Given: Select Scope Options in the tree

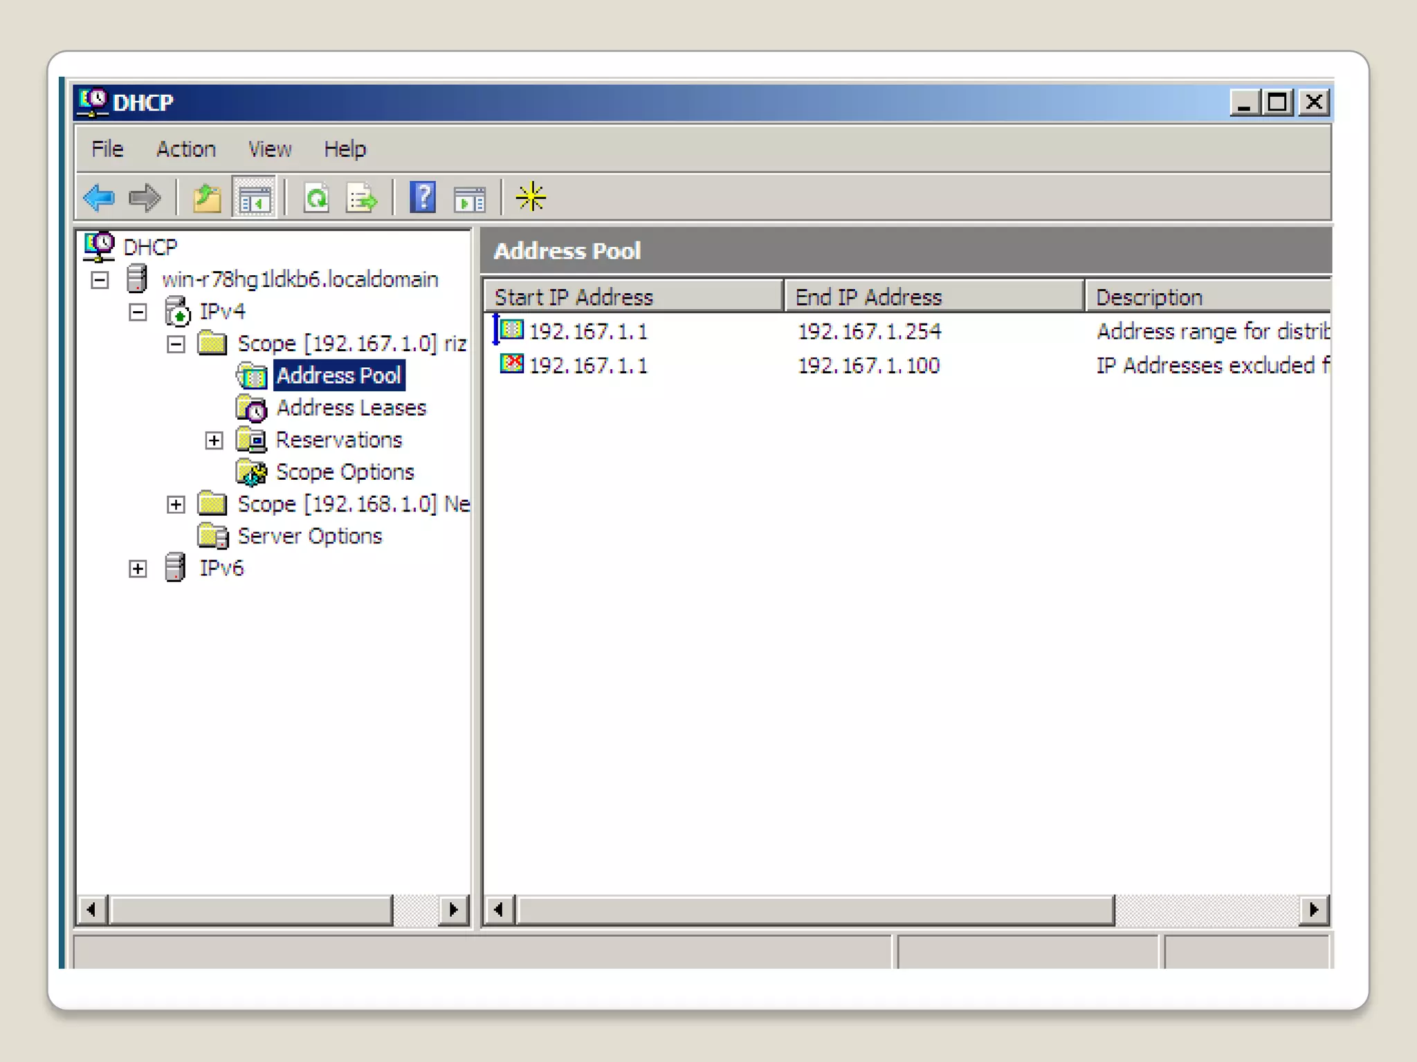Looking at the screenshot, I should tap(345, 472).
